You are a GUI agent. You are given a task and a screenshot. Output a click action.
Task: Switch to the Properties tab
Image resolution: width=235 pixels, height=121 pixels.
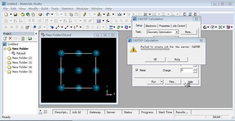pos(164,26)
